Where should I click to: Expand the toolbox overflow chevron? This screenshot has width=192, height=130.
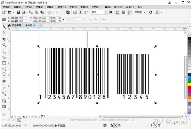pos(4,119)
